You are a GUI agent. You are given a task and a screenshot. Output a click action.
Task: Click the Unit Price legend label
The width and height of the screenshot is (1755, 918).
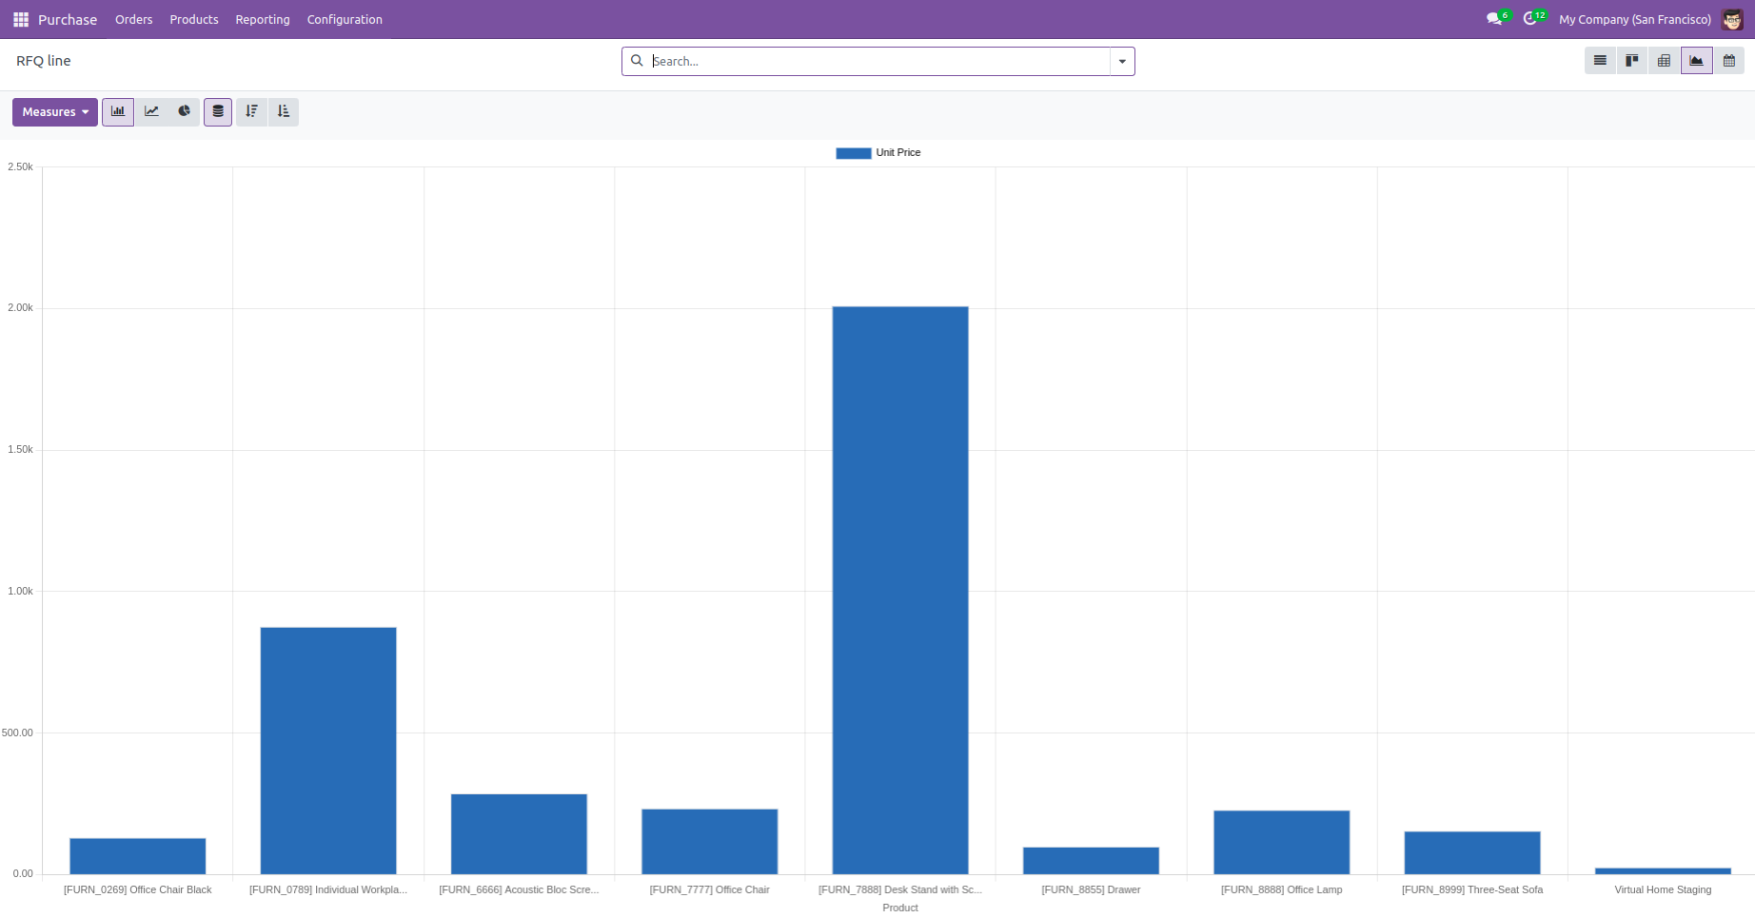click(898, 153)
